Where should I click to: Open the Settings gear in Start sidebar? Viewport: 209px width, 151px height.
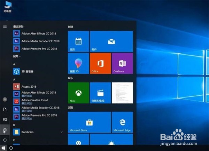point(5,129)
